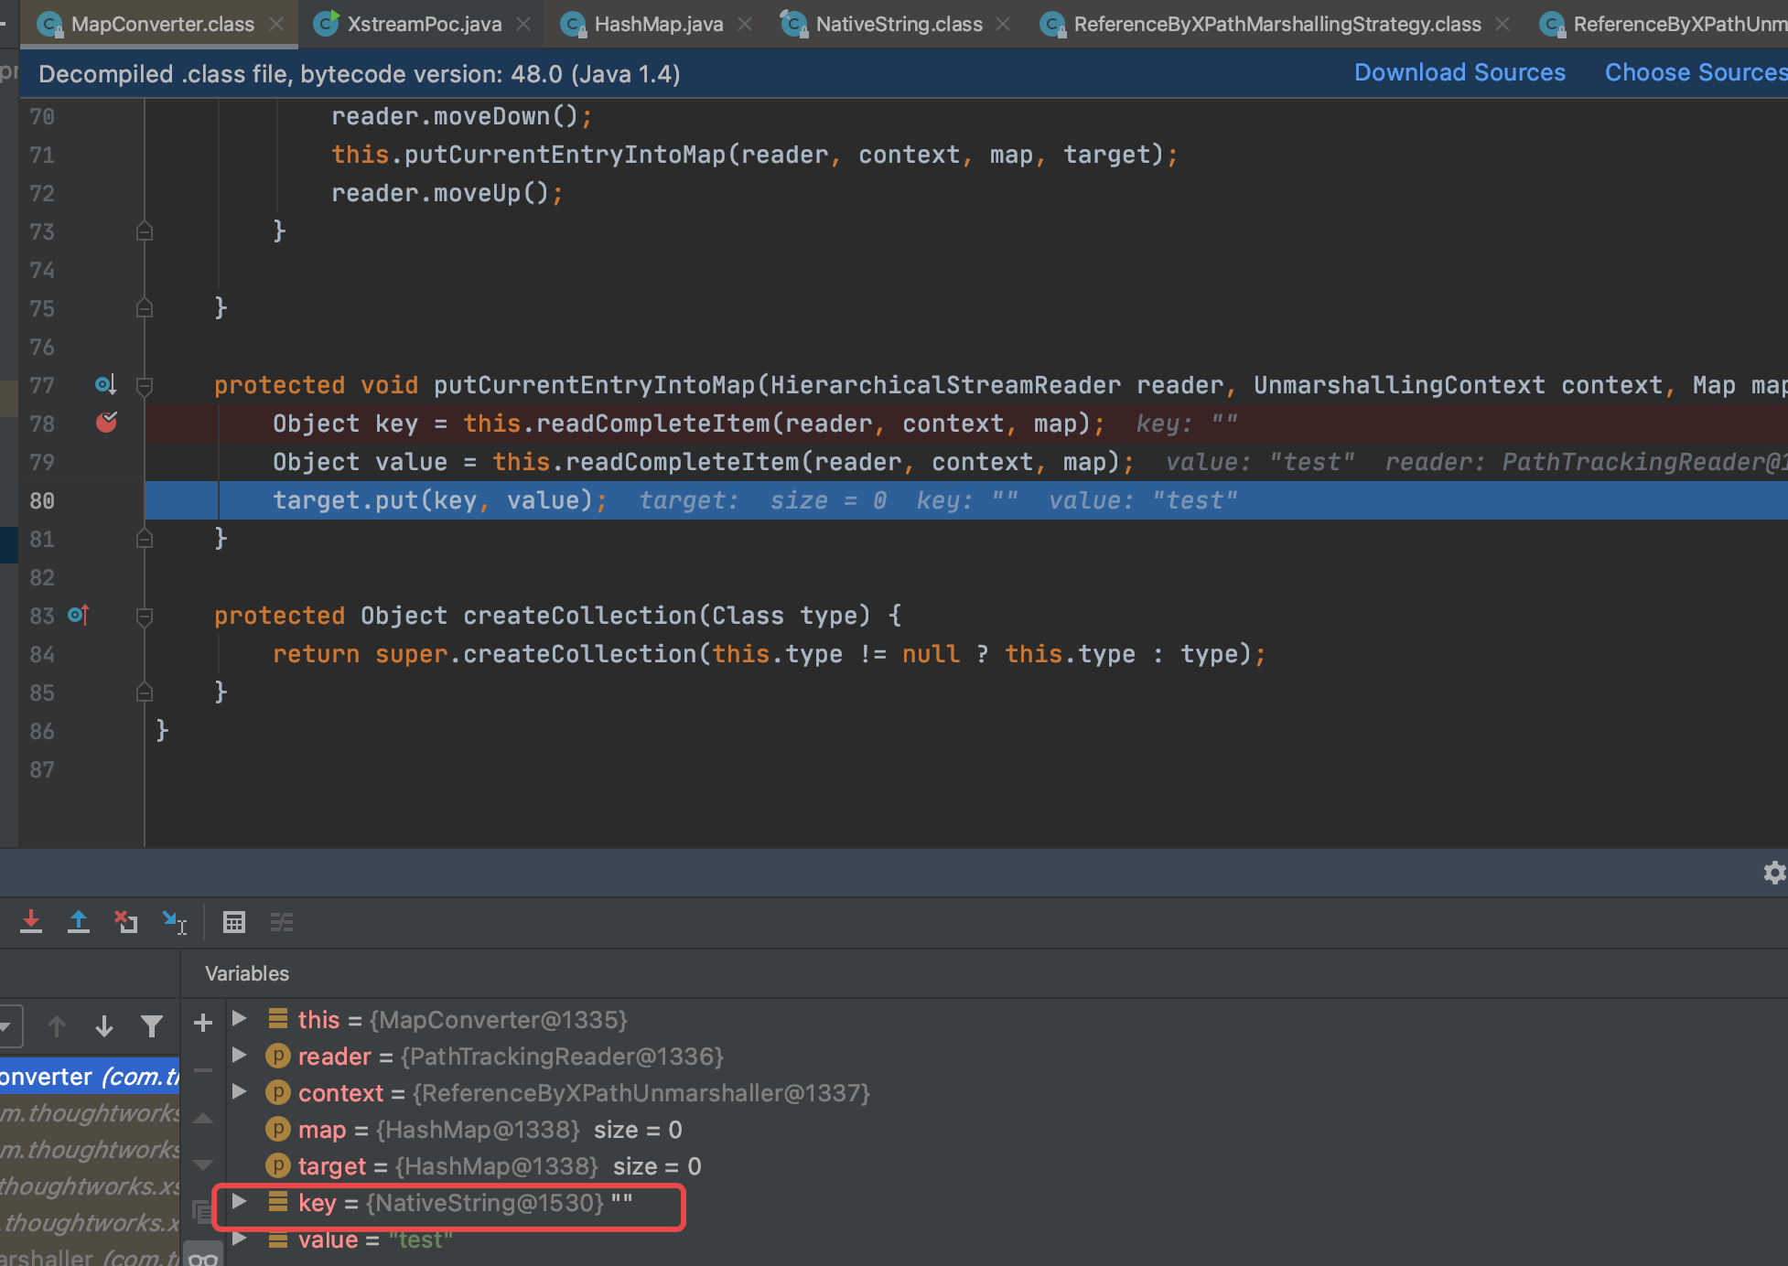Click the Download Sources link
The height and width of the screenshot is (1266, 1788).
(x=1459, y=73)
